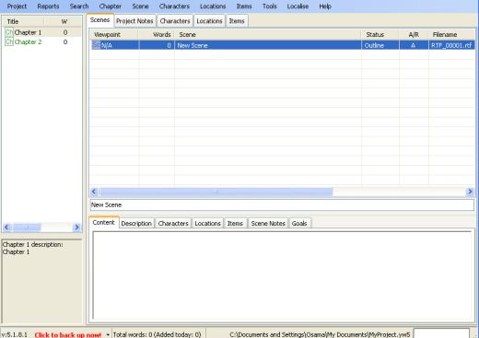Click the Chapter 2 icon
Screen dimensions: 479x338
(x=9, y=41)
